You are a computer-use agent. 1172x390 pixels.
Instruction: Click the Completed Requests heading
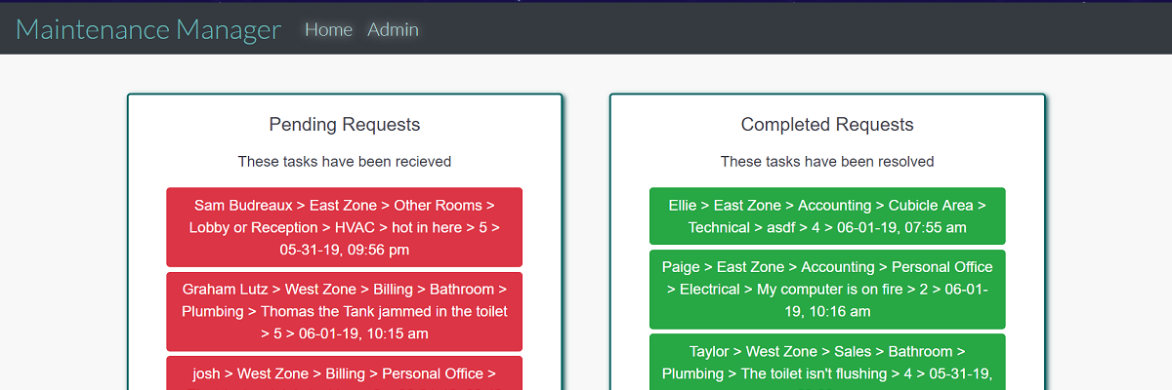(x=827, y=125)
